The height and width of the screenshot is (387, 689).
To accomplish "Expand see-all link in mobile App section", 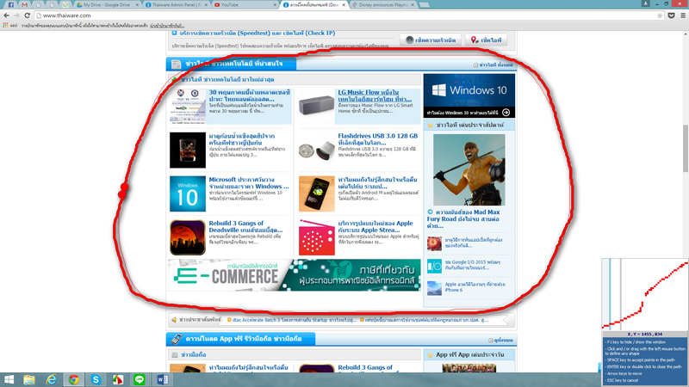I will click(500, 340).
